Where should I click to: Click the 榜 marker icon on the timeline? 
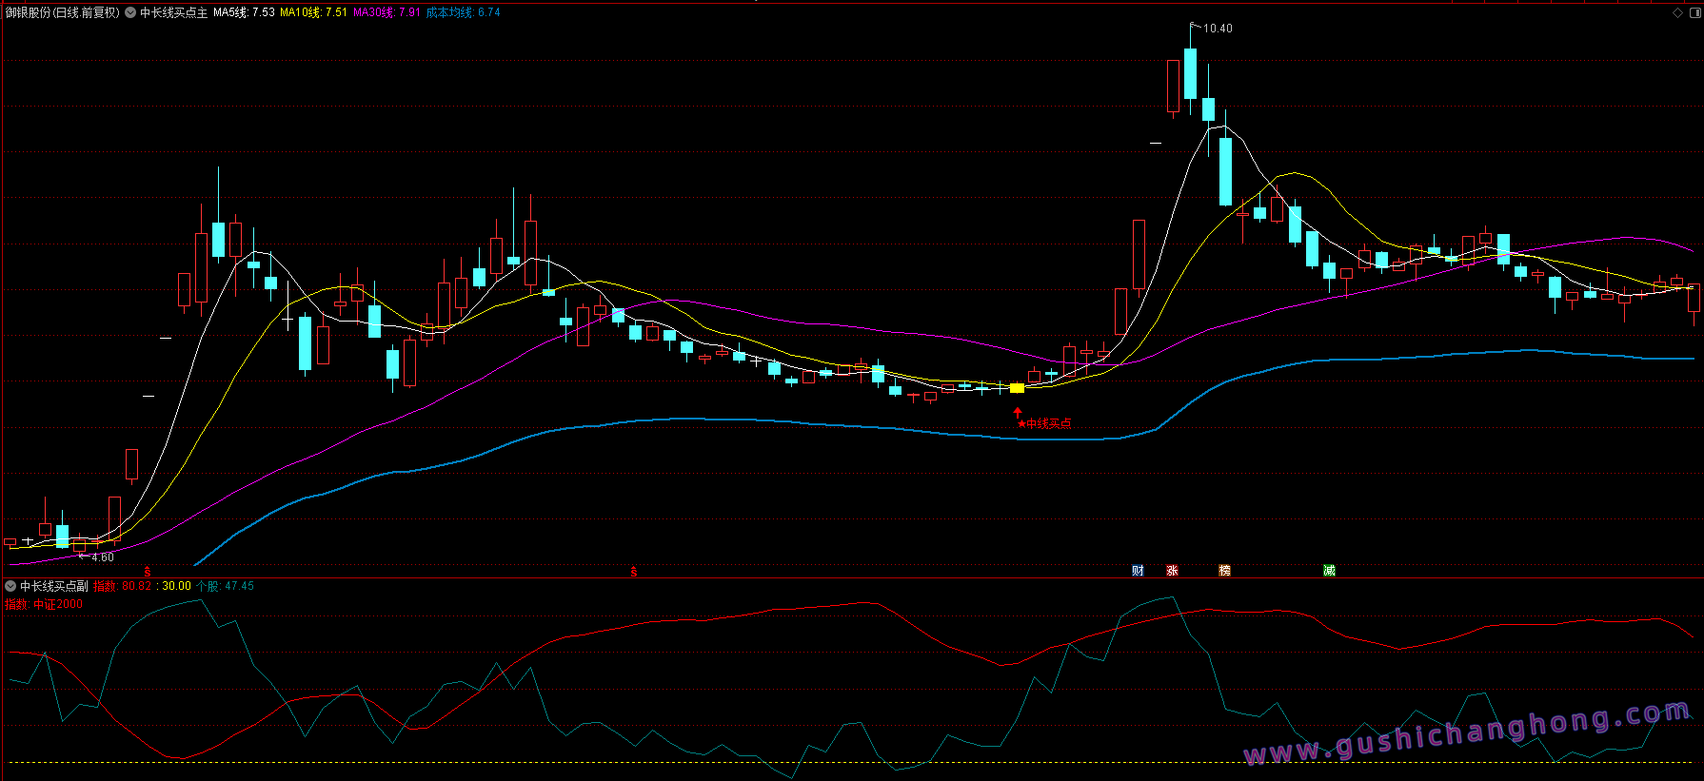(1224, 570)
